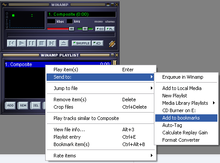Click Add to bookmarks

(x=186, y=118)
